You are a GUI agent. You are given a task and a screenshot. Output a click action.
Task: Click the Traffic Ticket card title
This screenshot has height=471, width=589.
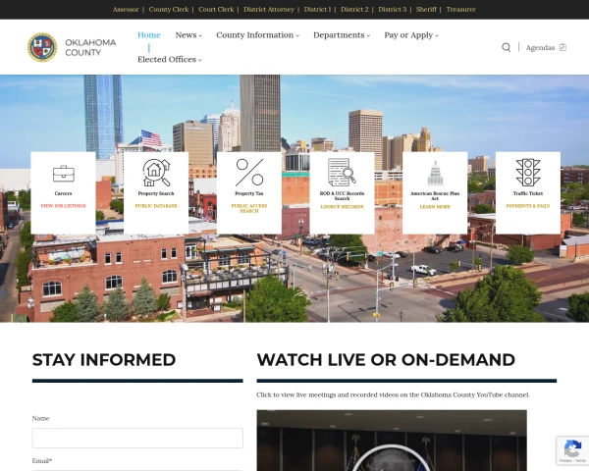click(x=528, y=193)
